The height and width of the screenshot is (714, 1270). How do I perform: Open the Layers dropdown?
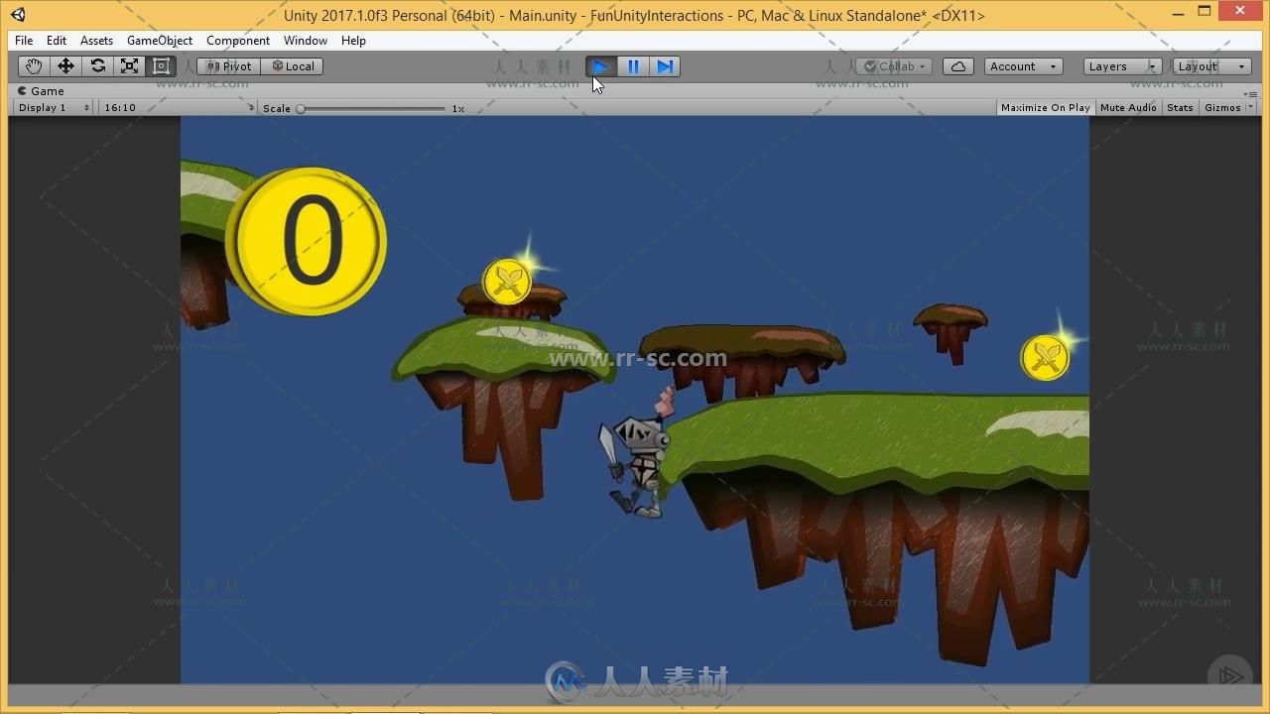click(1122, 66)
